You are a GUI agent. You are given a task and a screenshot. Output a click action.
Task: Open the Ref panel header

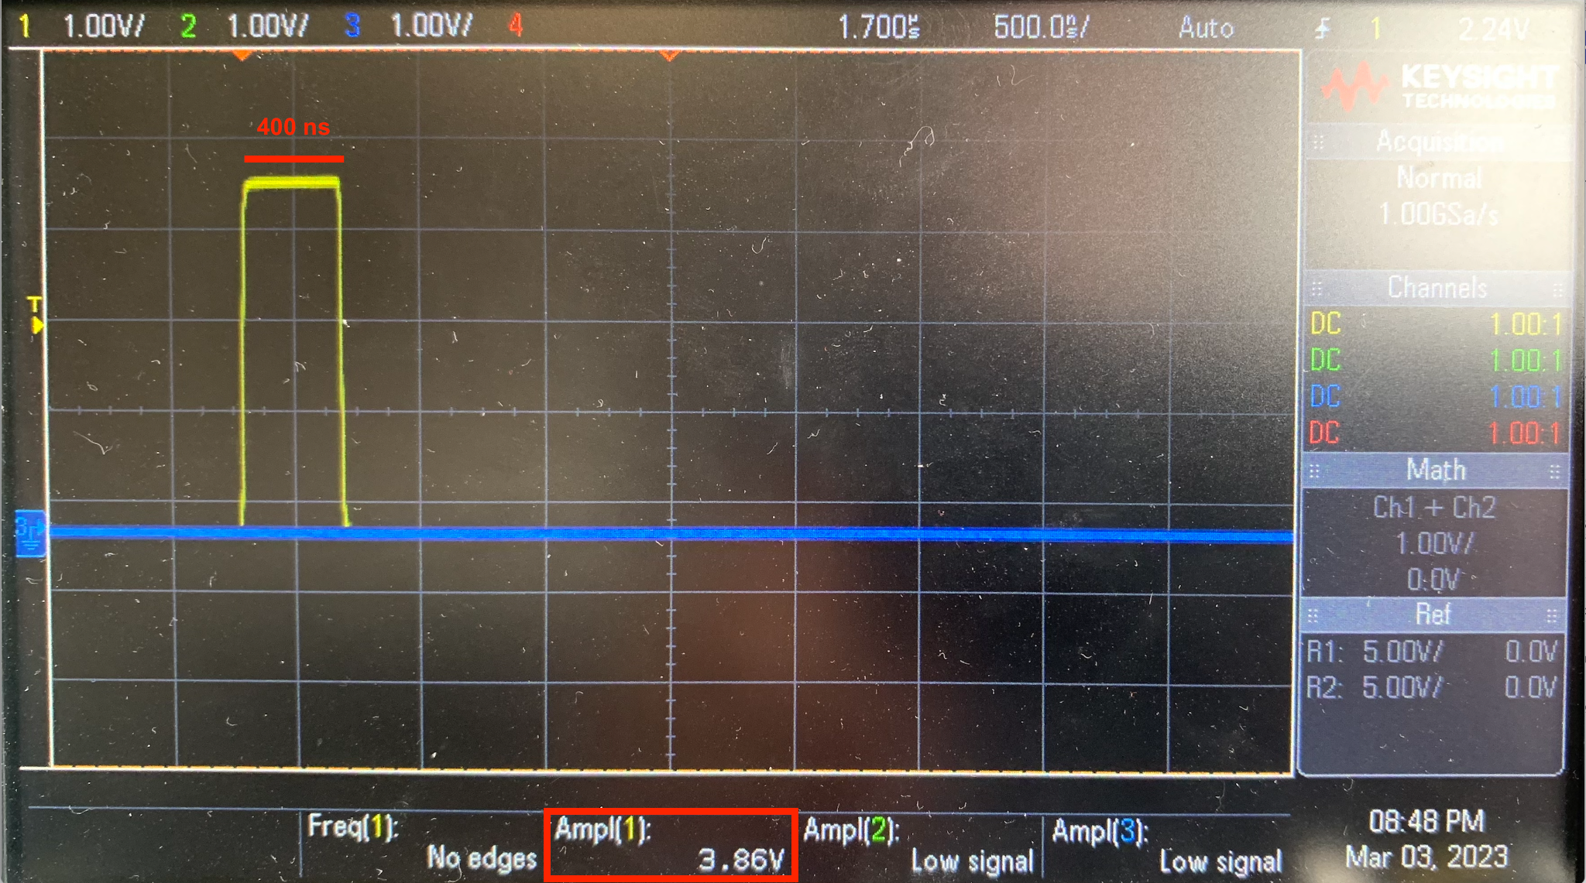[x=1433, y=614]
